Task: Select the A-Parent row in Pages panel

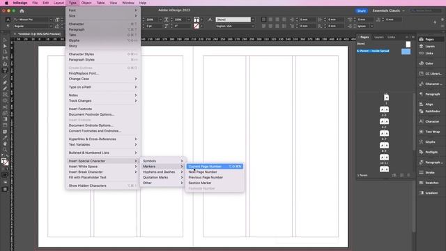Action: (x=384, y=51)
